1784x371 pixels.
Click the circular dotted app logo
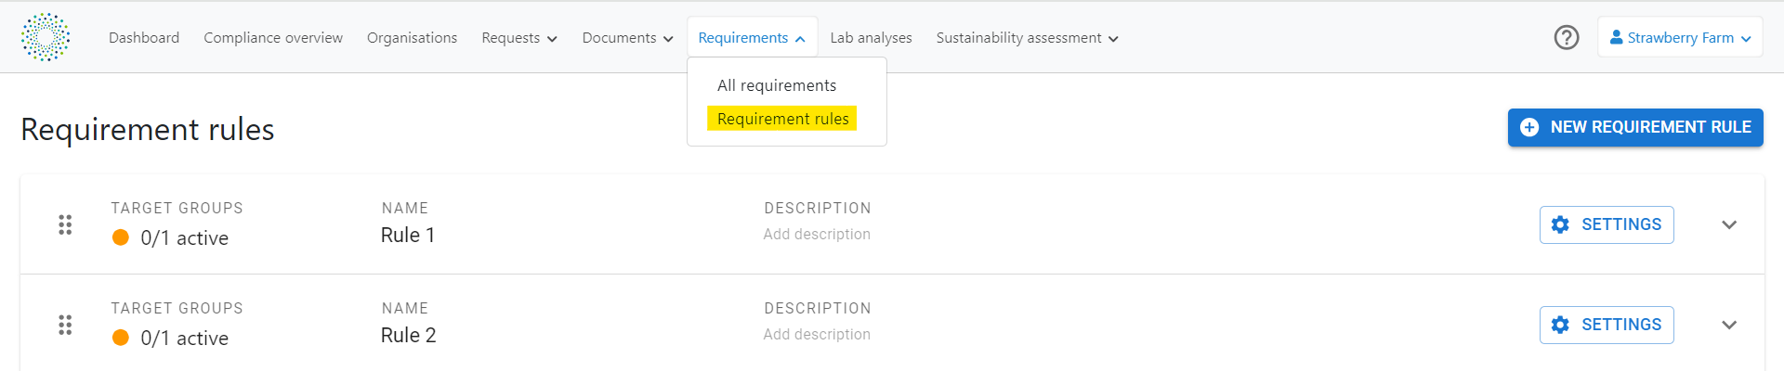coord(46,37)
